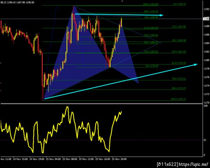Select the Fibonacci label '88.6 1191.42'
Screen dimensions: 210x168
[x=151, y=12]
